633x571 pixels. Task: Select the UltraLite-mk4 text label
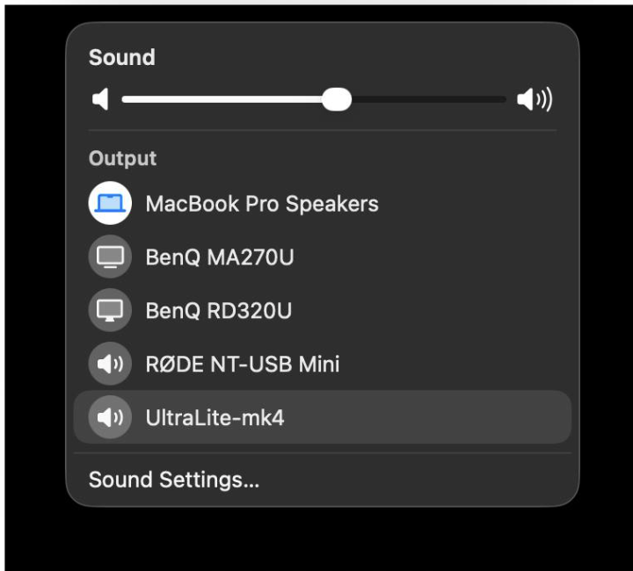[215, 417]
